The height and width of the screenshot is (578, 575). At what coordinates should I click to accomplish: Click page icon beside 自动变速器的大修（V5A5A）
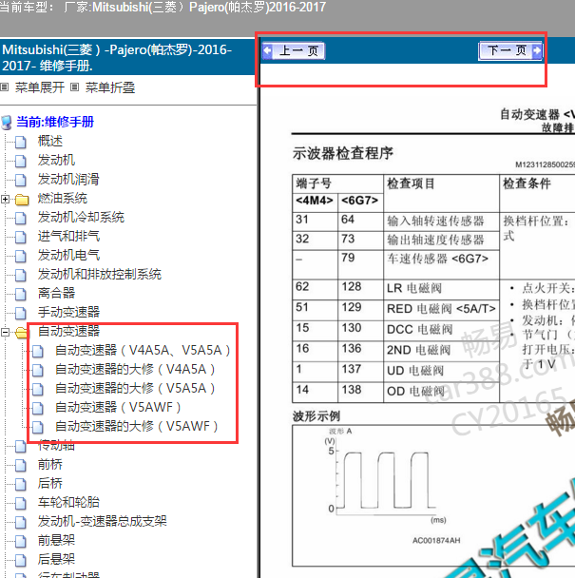pyautogui.click(x=38, y=390)
